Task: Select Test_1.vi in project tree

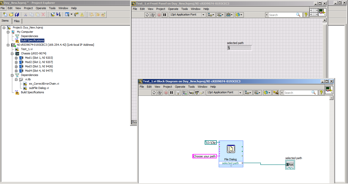Action: click(x=27, y=49)
